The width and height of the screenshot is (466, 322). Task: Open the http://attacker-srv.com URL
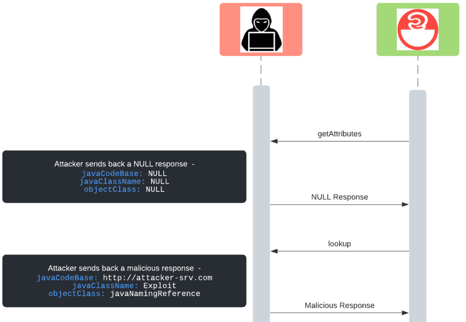[x=158, y=278]
